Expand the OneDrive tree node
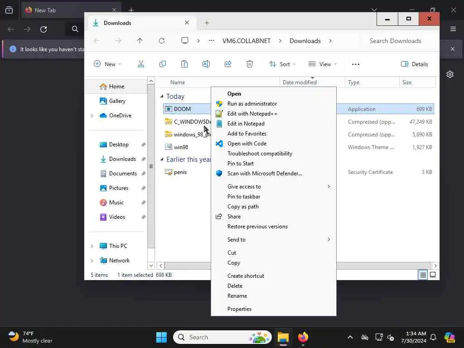464x348 pixels. (92, 116)
